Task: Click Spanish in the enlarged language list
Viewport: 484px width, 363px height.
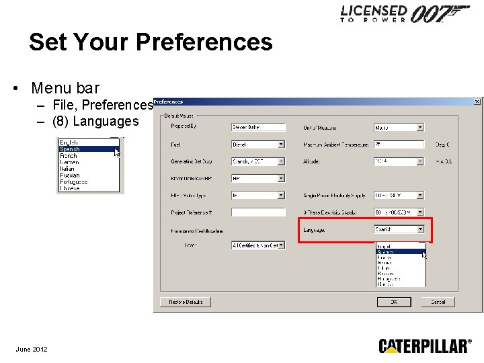Action: pyautogui.click(x=89, y=149)
